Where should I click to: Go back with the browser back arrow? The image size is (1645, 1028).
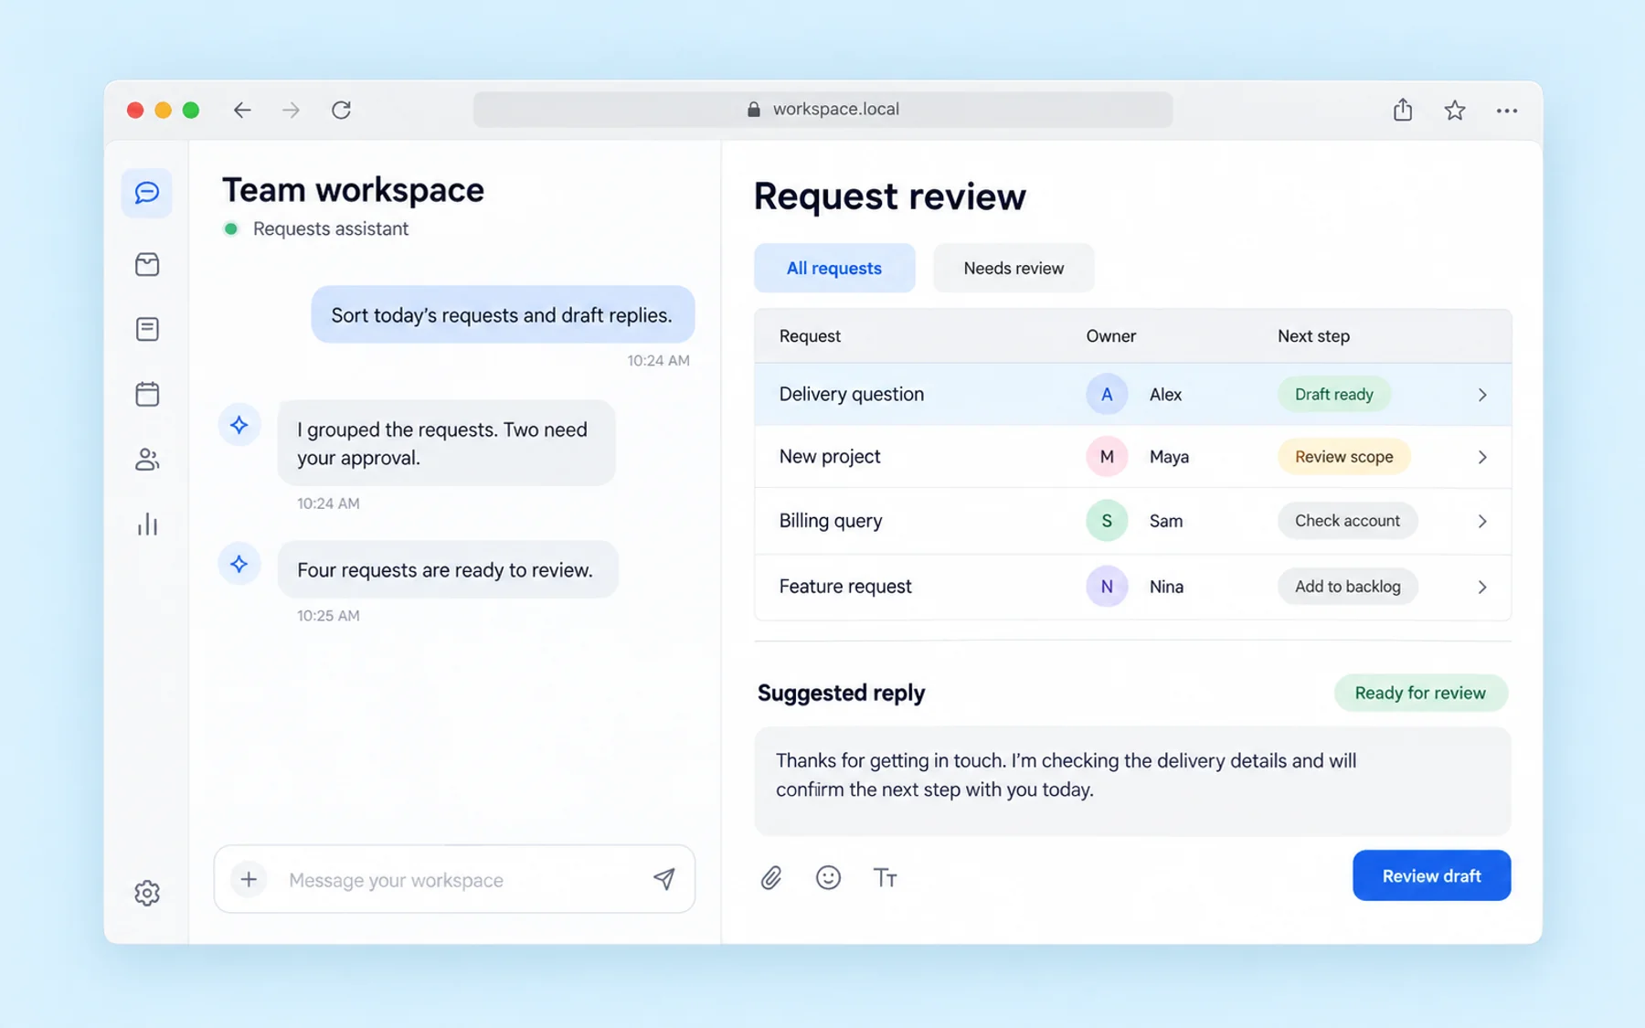coord(241,111)
